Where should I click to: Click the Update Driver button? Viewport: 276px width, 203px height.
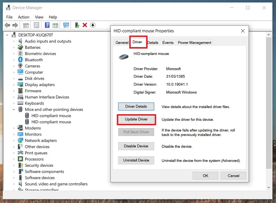[136, 119]
